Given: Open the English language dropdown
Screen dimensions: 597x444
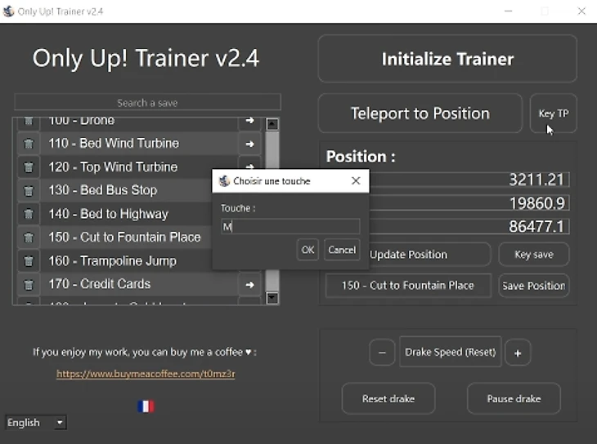Looking at the screenshot, I should pos(36,422).
